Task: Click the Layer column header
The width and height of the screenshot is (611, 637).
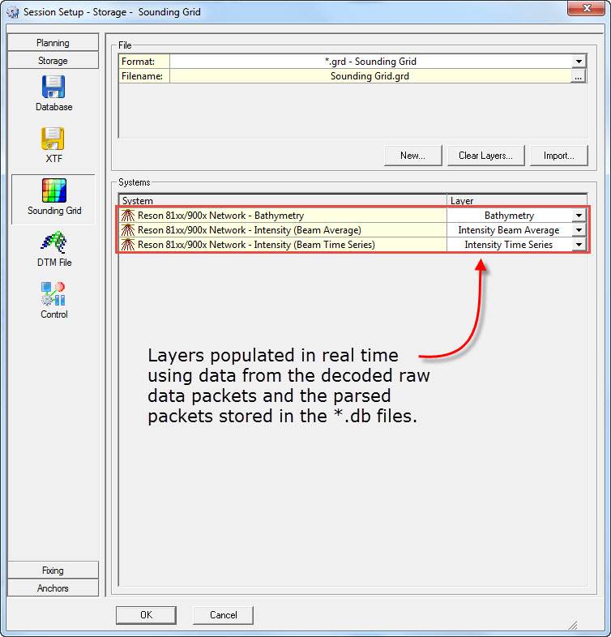Action: tap(517, 201)
